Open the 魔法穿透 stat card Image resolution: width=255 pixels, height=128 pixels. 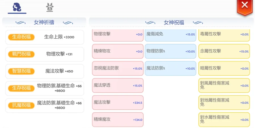(x=118, y=85)
